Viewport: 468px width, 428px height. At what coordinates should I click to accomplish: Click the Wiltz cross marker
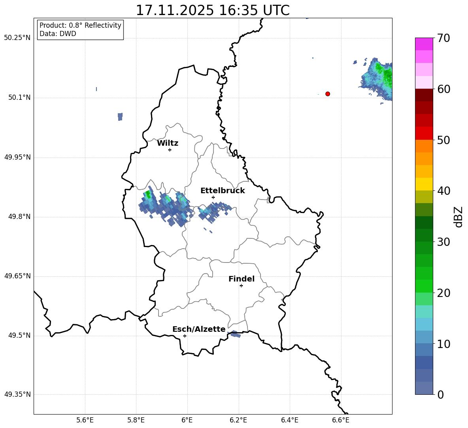click(170, 150)
